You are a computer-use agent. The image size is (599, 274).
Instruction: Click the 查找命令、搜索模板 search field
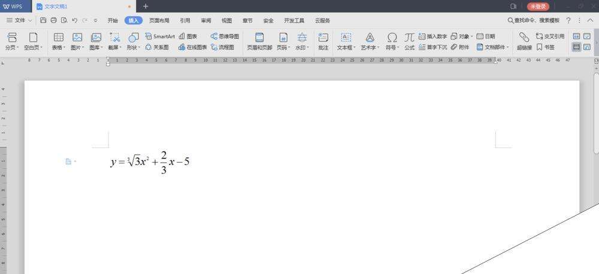(533, 20)
